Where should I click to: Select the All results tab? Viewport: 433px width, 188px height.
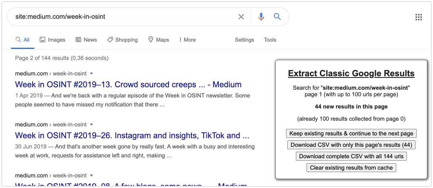point(22,40)
